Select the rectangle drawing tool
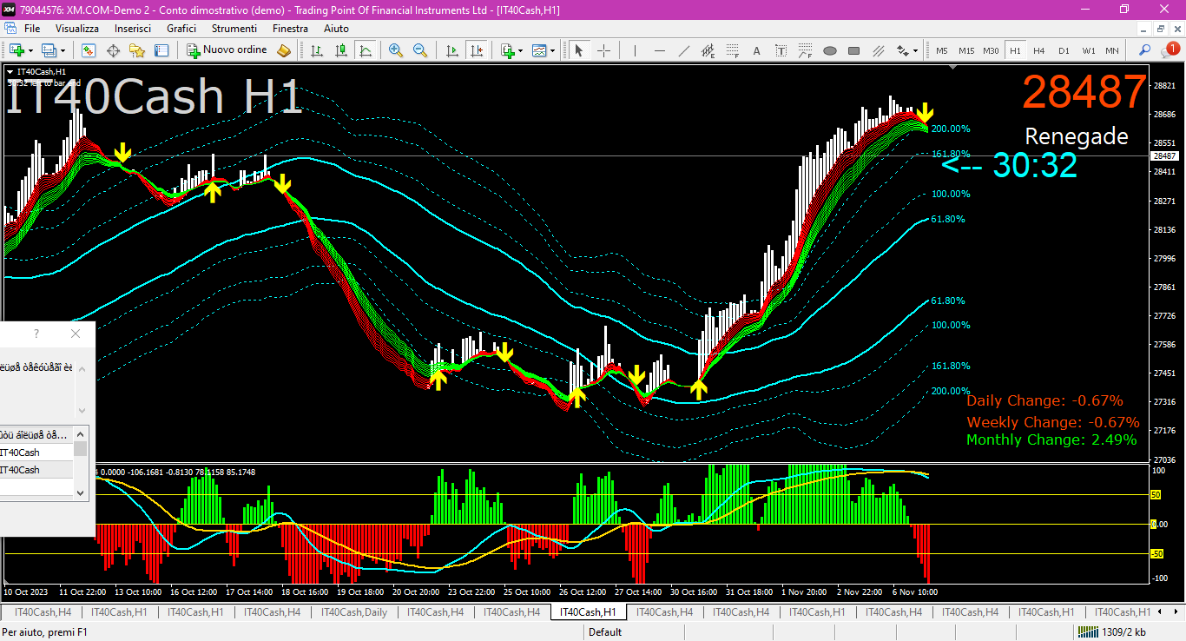This screenshot has width=1186, height=641. click(854, 50)
